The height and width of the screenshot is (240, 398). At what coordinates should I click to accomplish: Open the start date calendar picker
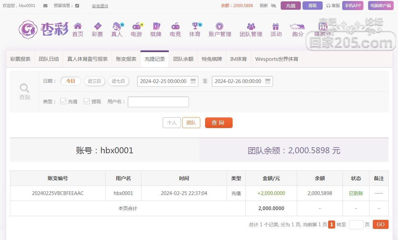[193, 81]
